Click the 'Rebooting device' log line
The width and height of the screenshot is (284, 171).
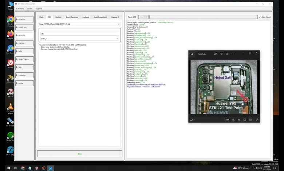(136, 83)
